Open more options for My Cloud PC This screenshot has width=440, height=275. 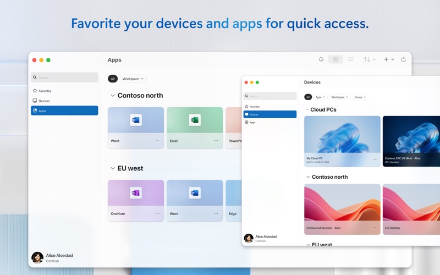pos(375,159)
